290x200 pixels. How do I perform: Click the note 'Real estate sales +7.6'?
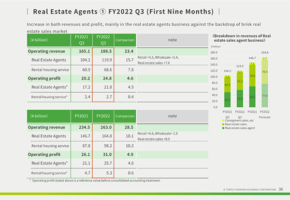tap(154, 63)
